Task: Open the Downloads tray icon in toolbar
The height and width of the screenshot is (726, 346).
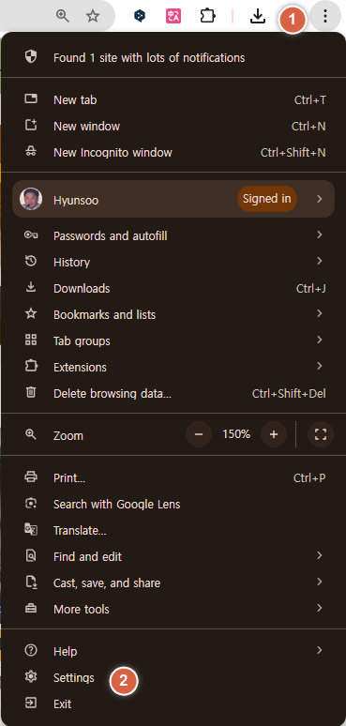Action: (x=257, y=16)
